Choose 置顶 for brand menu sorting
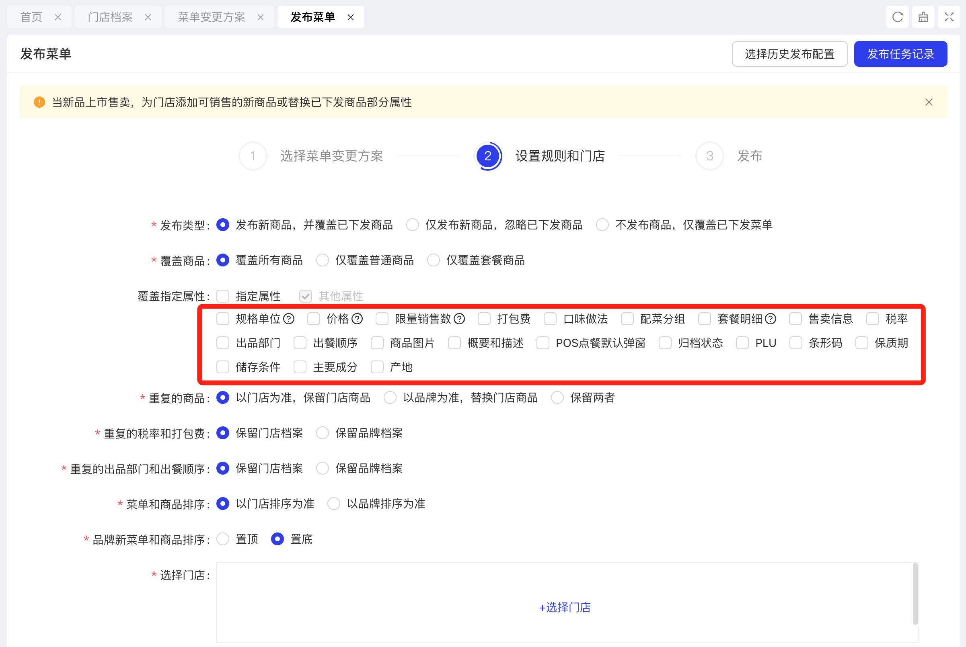Image resolution: width=966 pixels, height=647 pixels. [223, 539]
